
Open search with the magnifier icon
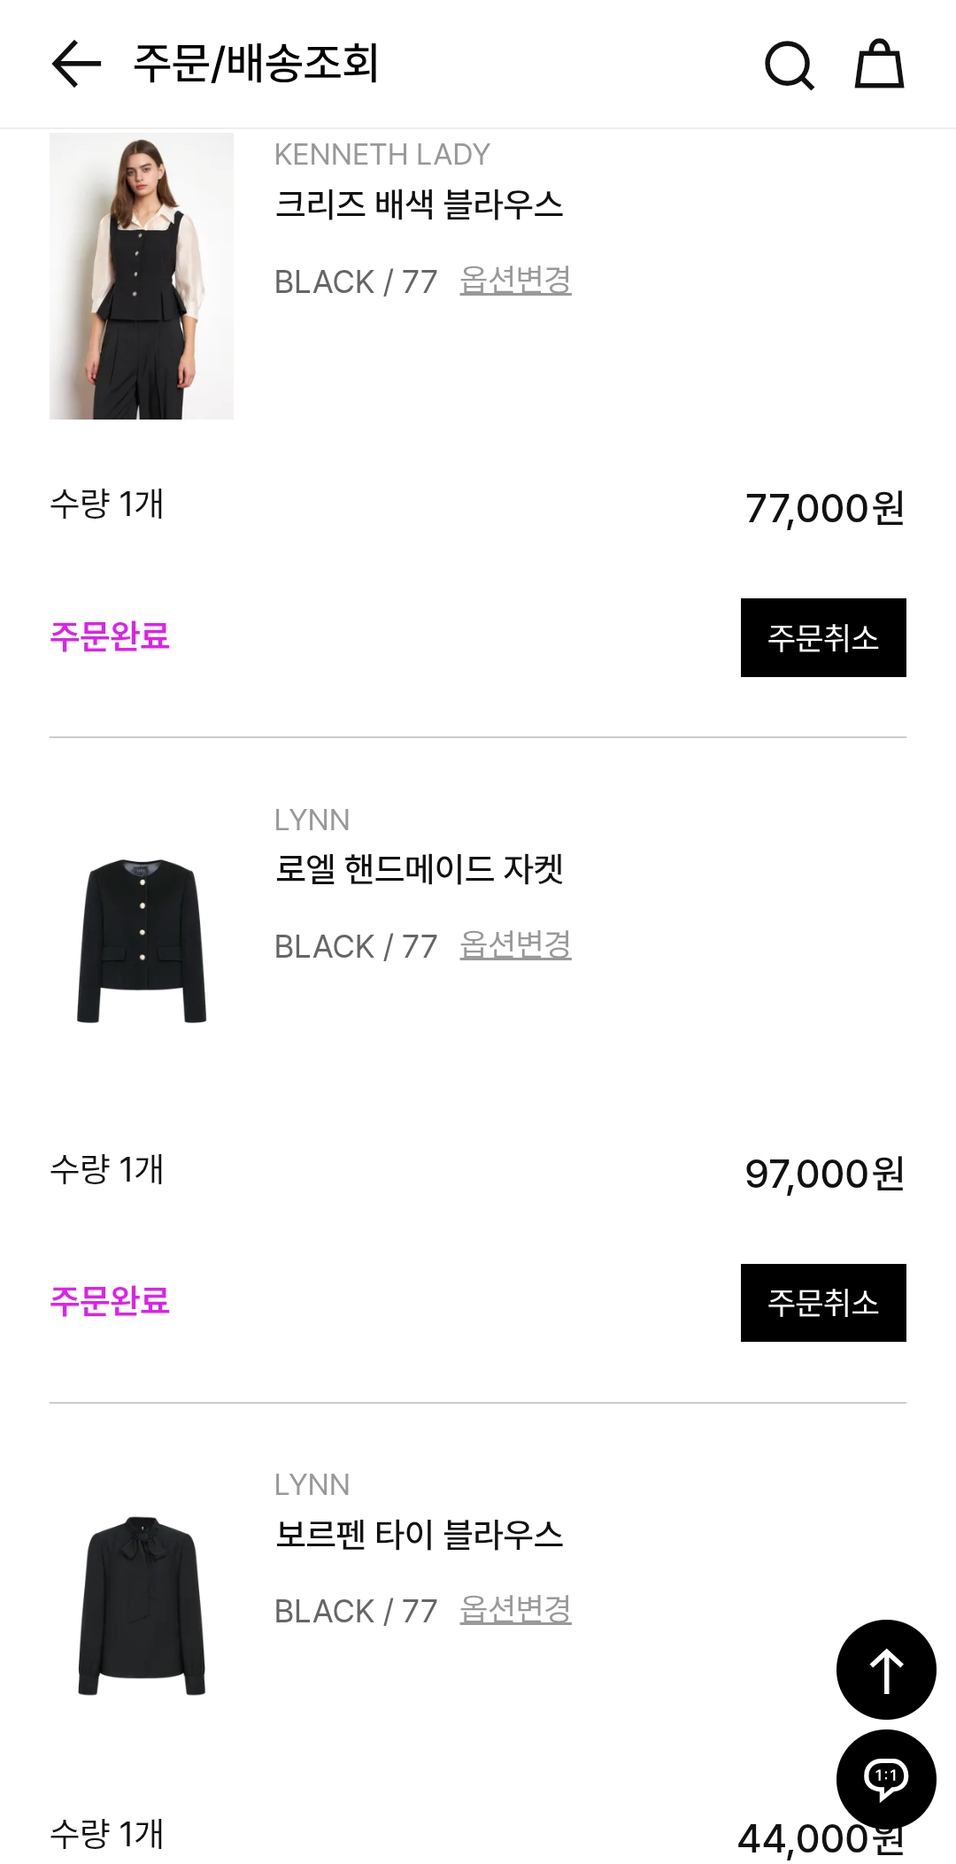(x=789, y=65)
